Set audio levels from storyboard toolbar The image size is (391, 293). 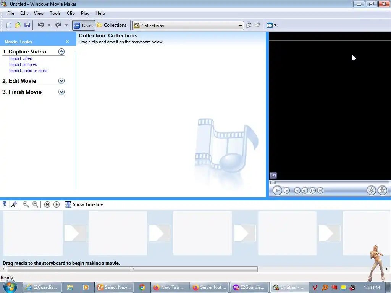tap(5, 204)
